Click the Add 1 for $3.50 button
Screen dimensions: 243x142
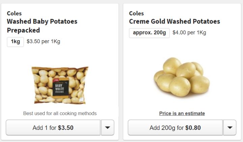click(x=53, y=128)
